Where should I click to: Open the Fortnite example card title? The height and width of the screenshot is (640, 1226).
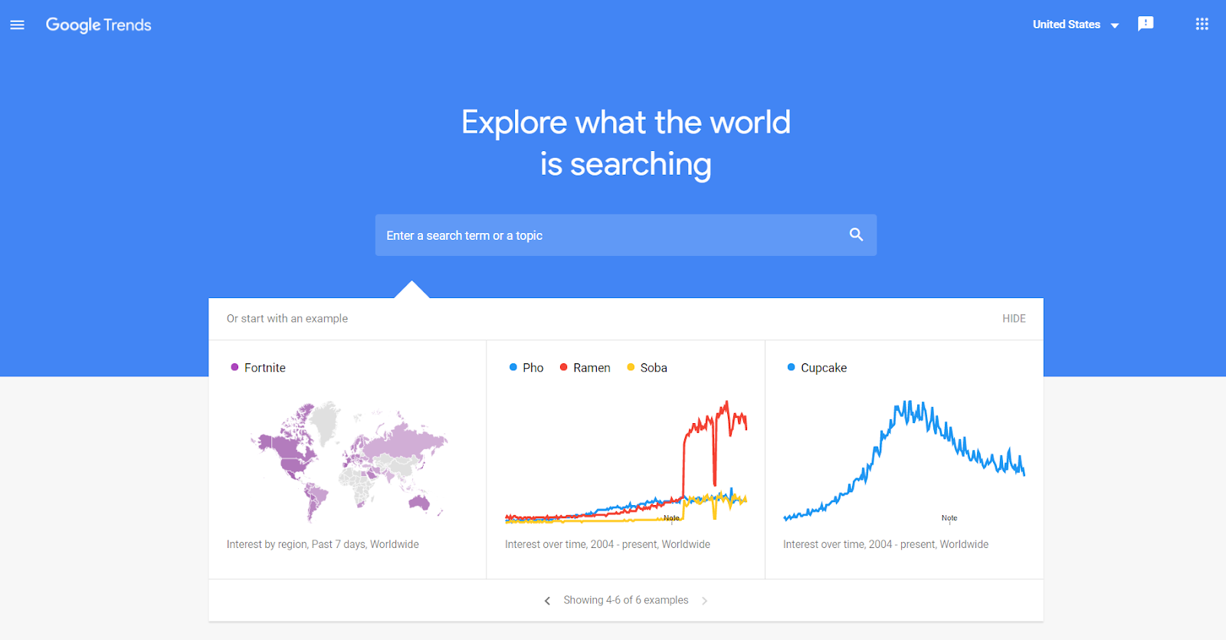[x=264, y=368]
